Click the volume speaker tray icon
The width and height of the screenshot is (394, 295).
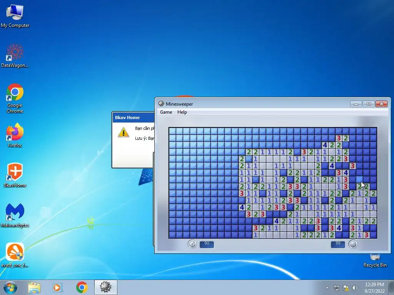click(x=355, y=288)
